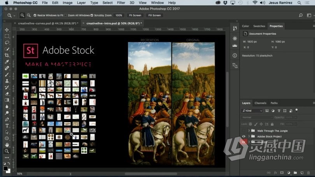
Task: Select the Pen tool
Action: click(7, 119)
